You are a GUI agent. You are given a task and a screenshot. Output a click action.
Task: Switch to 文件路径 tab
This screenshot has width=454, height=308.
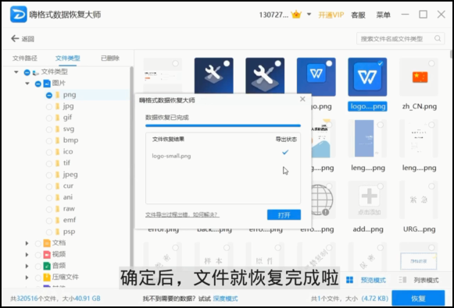pos(25,58)
